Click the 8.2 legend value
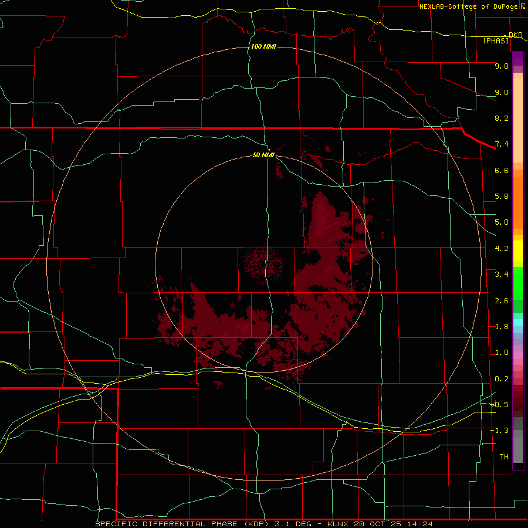 502,118
